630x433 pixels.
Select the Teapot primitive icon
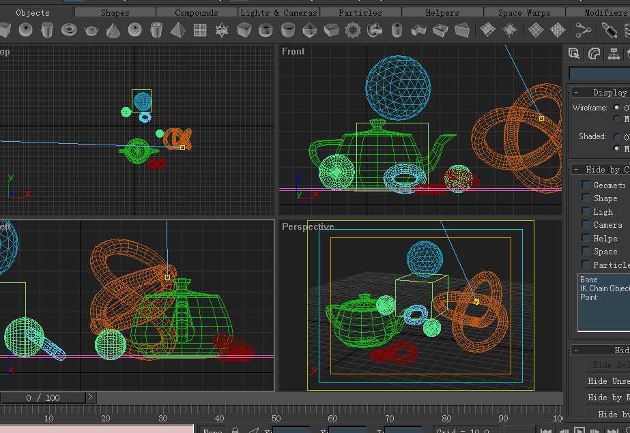click(x=91, y=30)
